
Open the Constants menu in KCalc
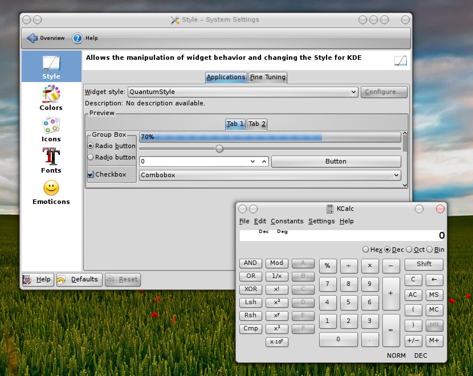click(x=287, y=221)
